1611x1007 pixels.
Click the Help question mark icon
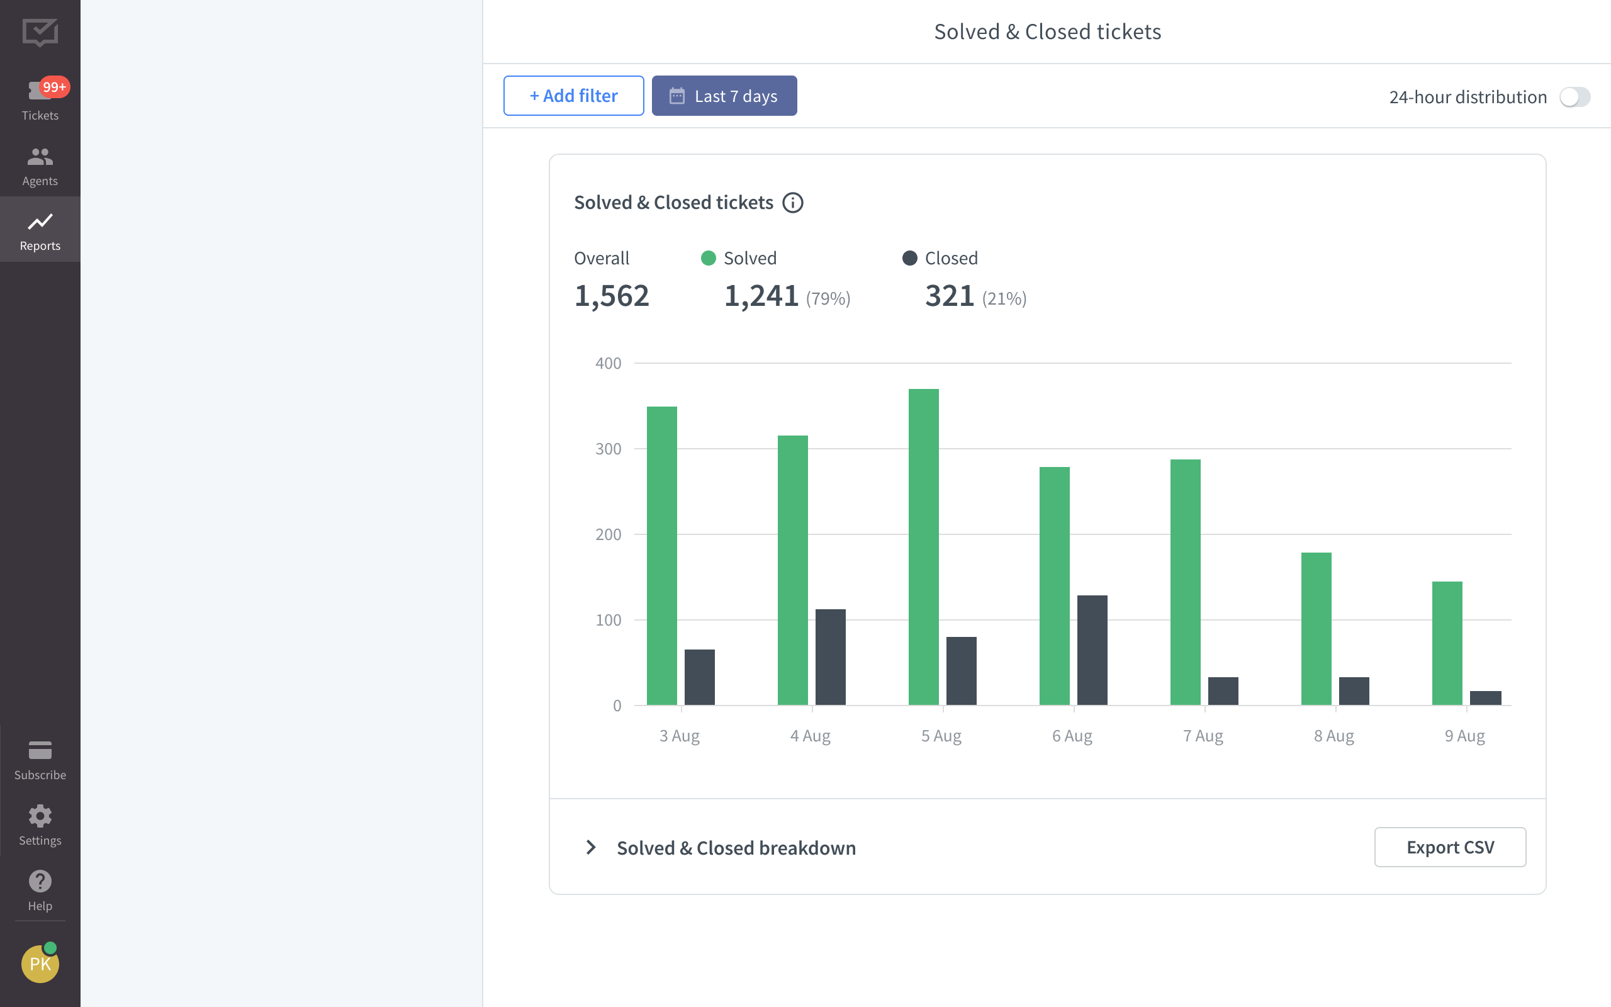(40, 881)
